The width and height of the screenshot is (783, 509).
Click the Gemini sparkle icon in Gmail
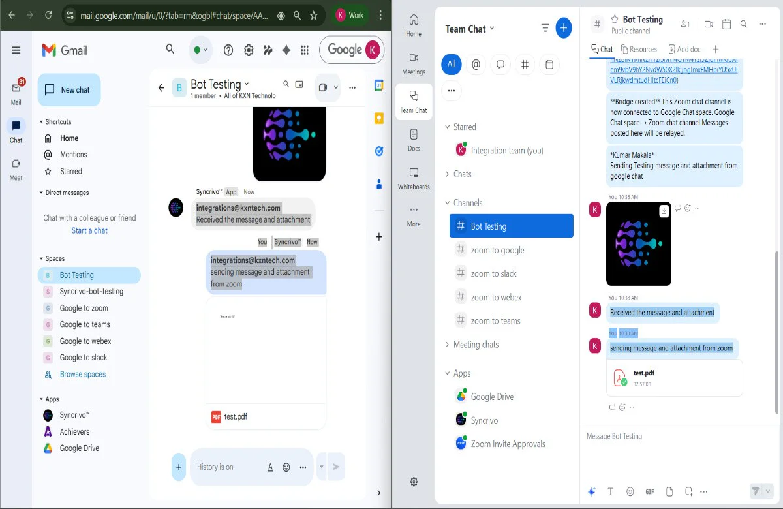[x=286, y=50]
